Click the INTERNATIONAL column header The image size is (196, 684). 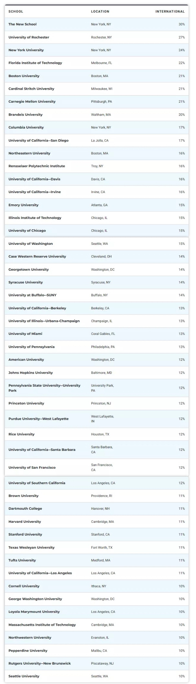click(170, 11)
